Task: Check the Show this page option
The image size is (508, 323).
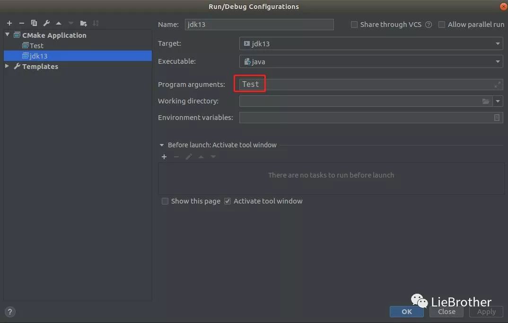Action: point(165,201)
